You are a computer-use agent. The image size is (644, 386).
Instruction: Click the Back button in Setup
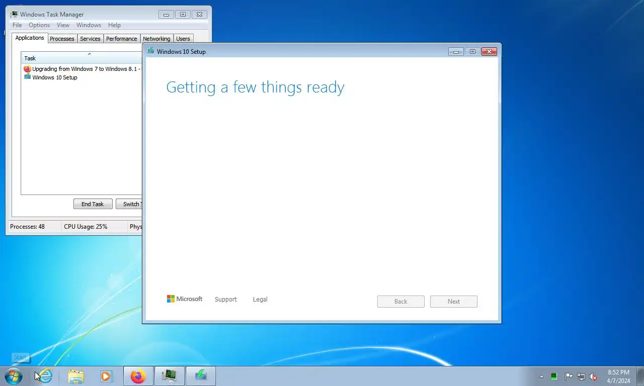400,301
